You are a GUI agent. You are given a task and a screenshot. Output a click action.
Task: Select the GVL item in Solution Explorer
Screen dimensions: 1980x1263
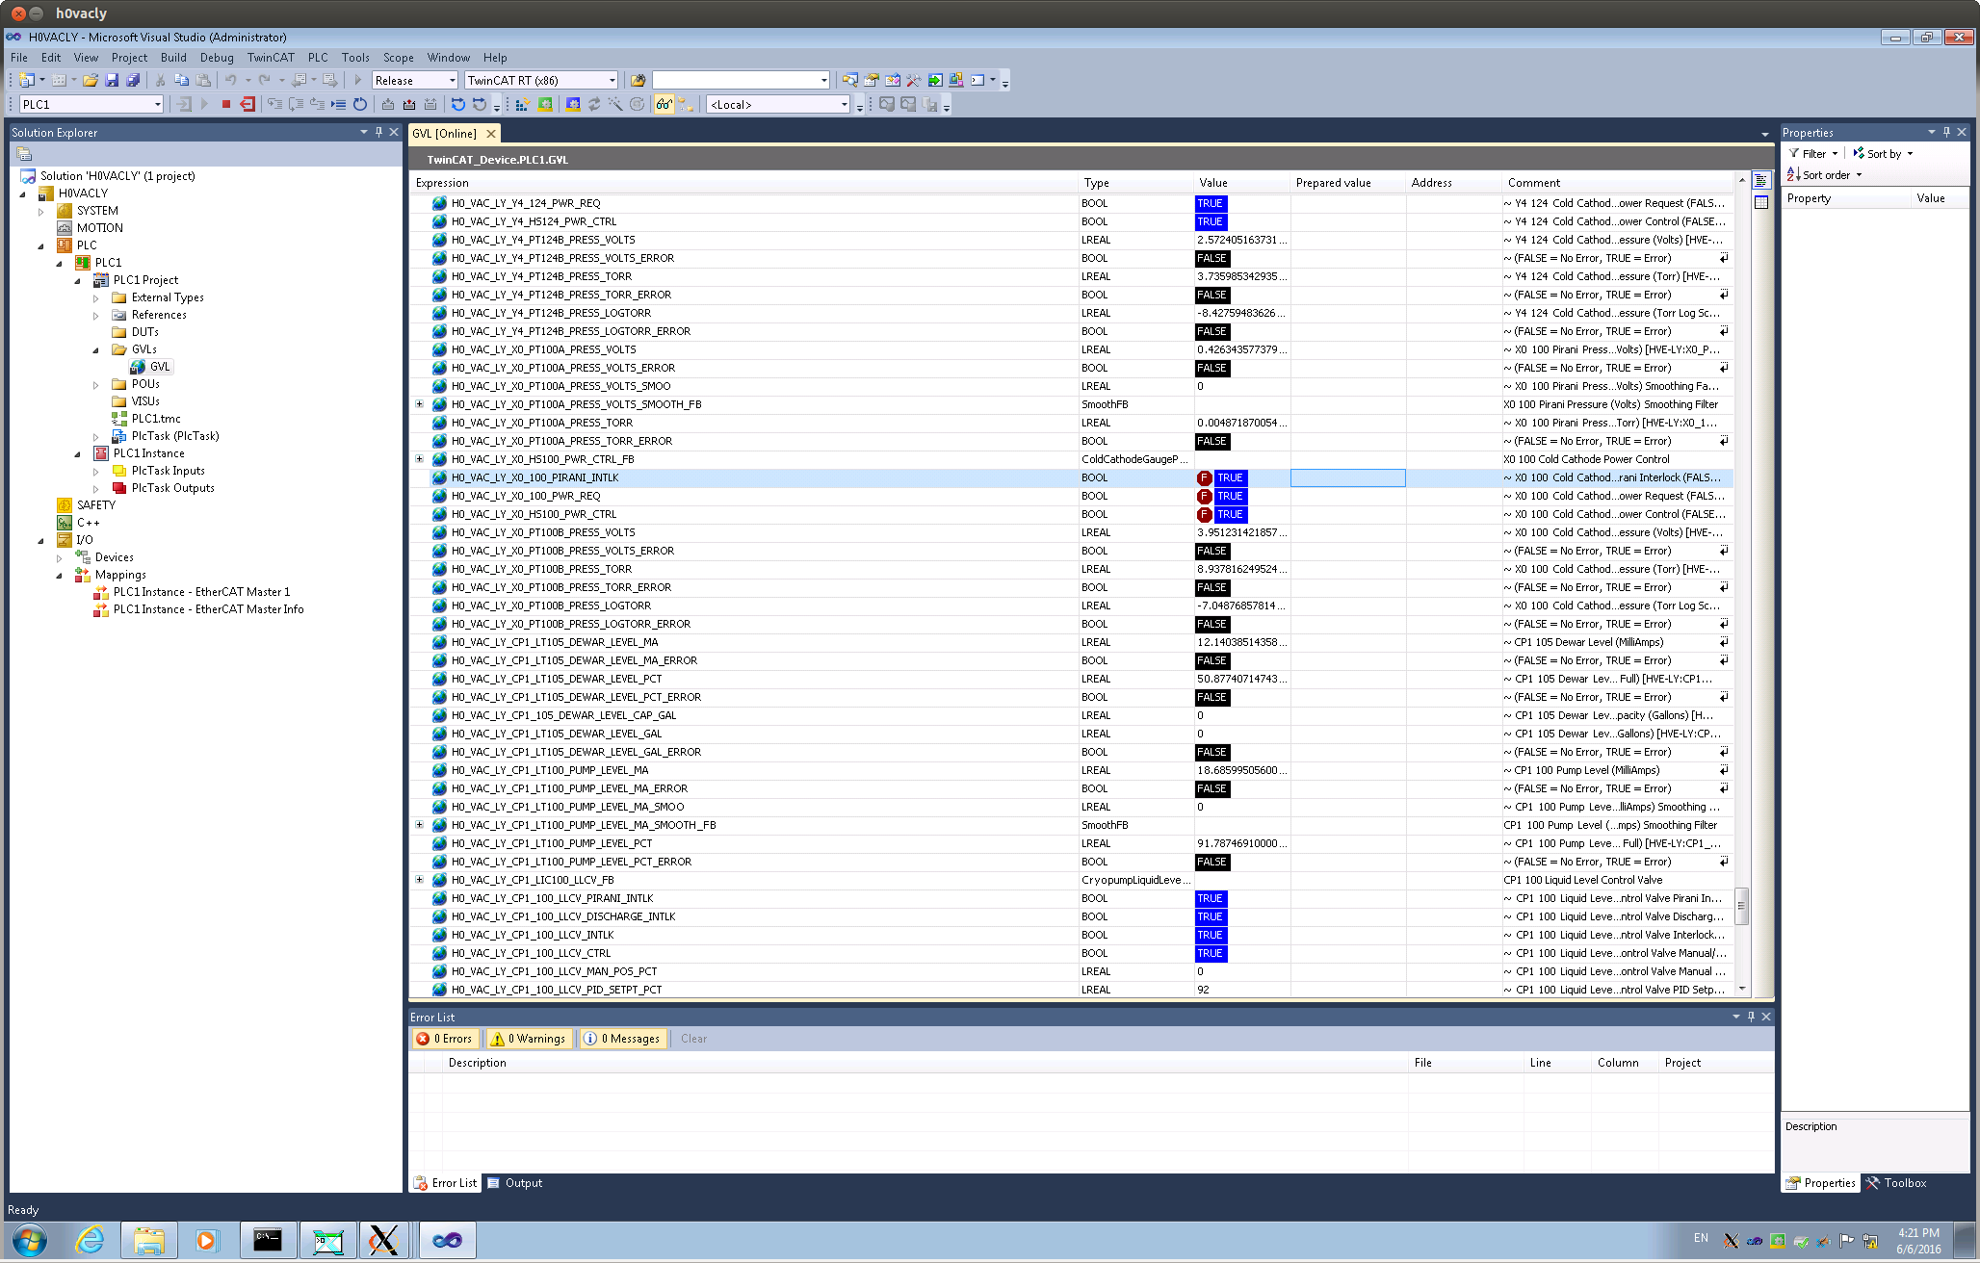click(x=152, y=367)
